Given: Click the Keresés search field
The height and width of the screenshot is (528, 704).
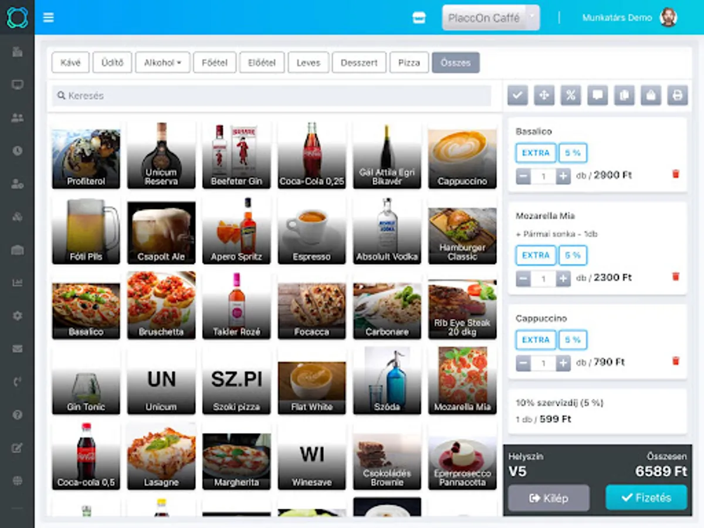Looking at the screenshot, I should pyautogui.click(x=272, y=96).
